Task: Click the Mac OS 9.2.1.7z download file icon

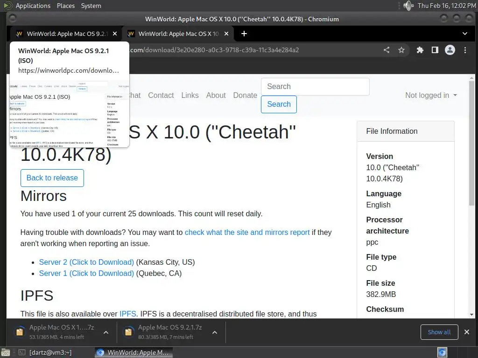Action: point(128,332)
